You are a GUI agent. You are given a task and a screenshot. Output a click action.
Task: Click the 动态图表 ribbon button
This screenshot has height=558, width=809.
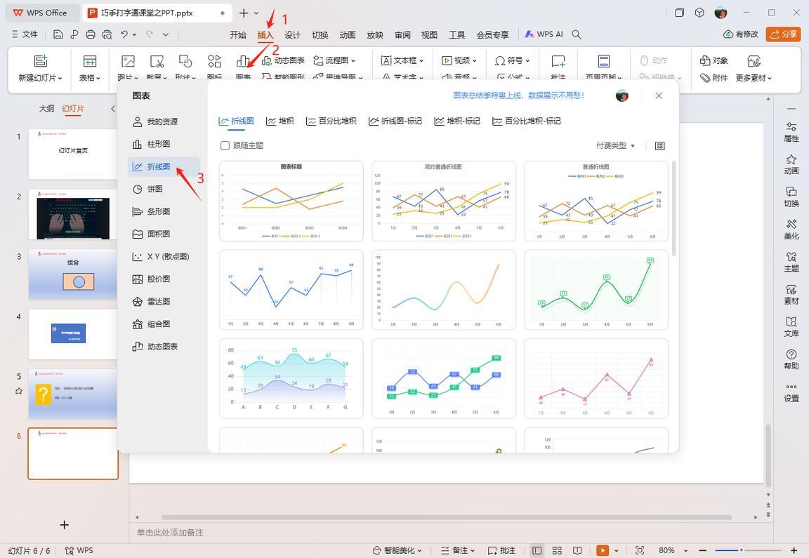(283, 60)
